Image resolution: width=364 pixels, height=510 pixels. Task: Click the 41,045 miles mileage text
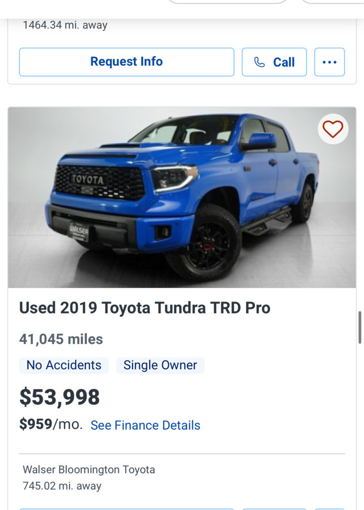pos(61,339)
